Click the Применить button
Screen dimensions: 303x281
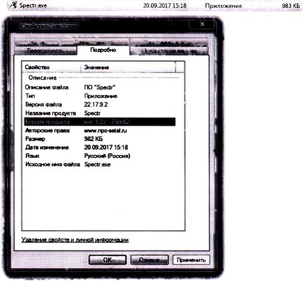tap(191, 260)
